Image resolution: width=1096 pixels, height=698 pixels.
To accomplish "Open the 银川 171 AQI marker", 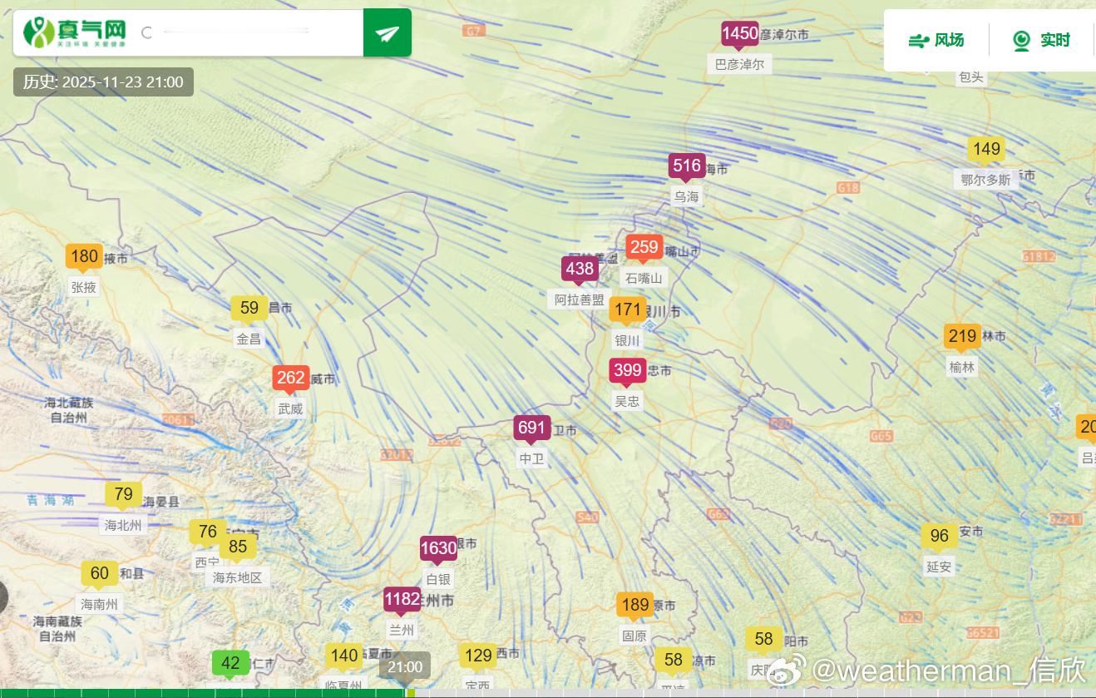I will (627, 309).
